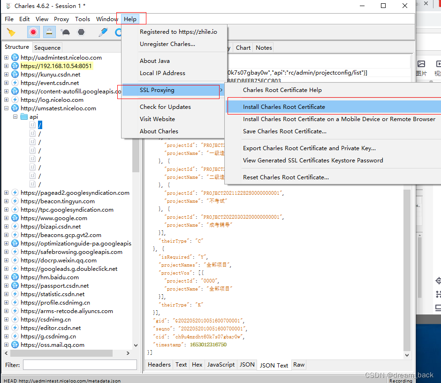
Task: Switch to the JavaScript view tab
Action: [x=221, y=365]
